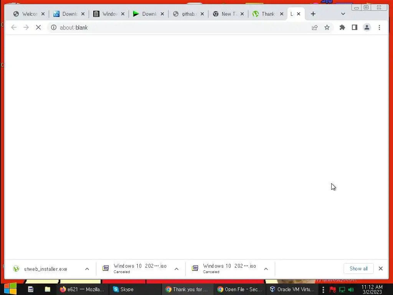Open network status in system tray
The width and height of the screenshot is (393, 295).
[342, 290]
